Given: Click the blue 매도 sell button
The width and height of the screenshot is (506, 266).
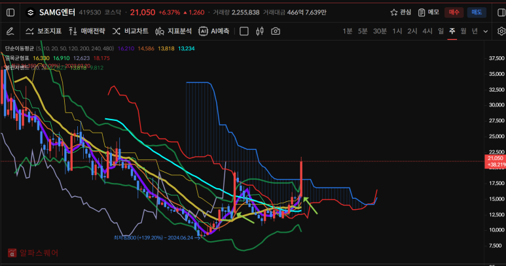Looking at the screenshot, I should [x=477, y=12].
